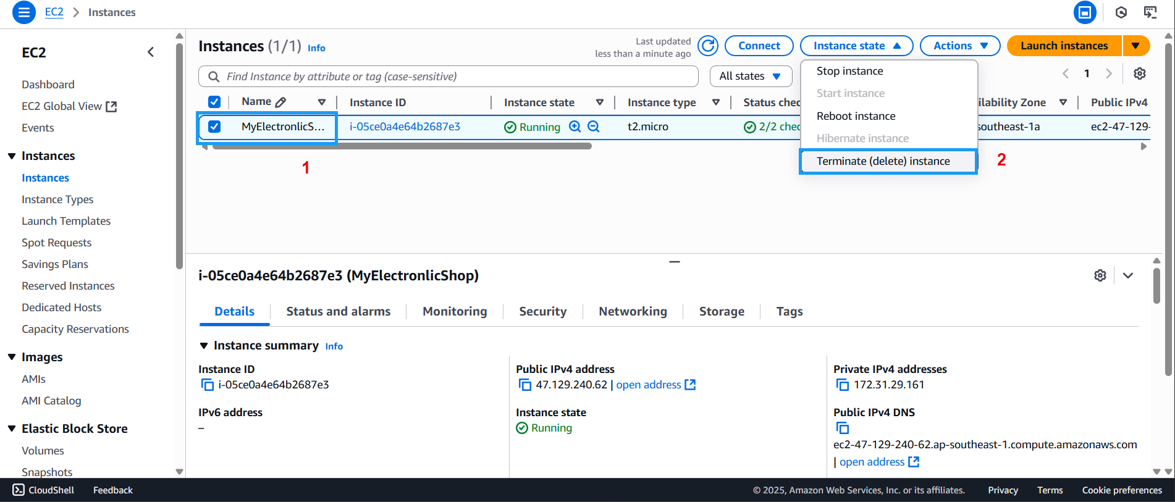Screen dimensions: 1175x502
Task: Click table horizontal scrollbar
Action: click(x=402, y=147)
